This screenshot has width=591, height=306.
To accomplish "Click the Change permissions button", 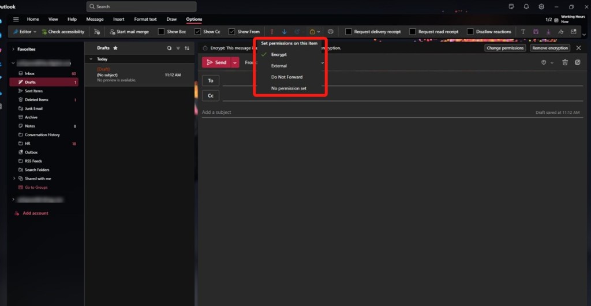I will [x=505, y=48].
